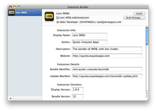Add a new extension with the plus button

pyautogui.click(x=10, y=98)
